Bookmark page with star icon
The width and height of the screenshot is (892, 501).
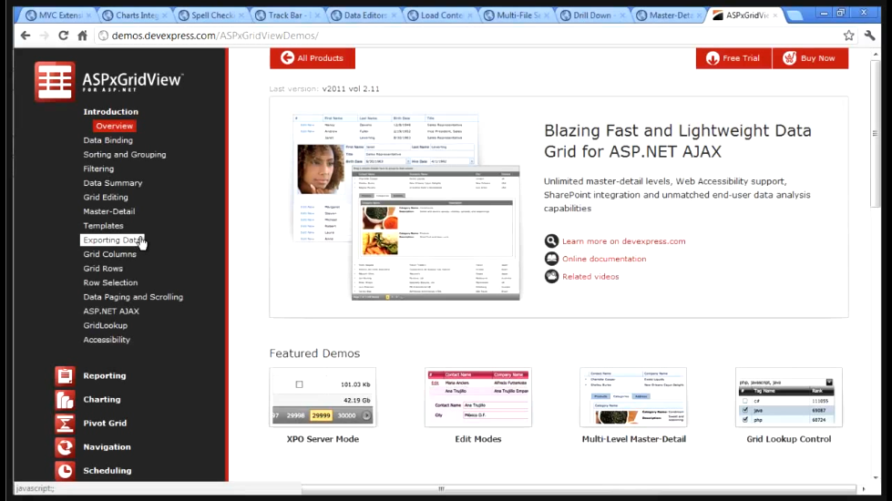coord(849,36)
